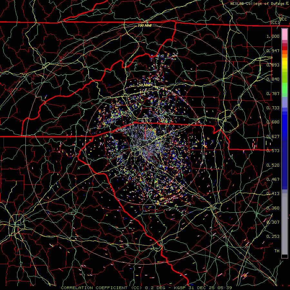Image resolution: width=290 pixels, height=290 pixels.
Task: Click the TH threshold label
Action: tap(277, 251)
